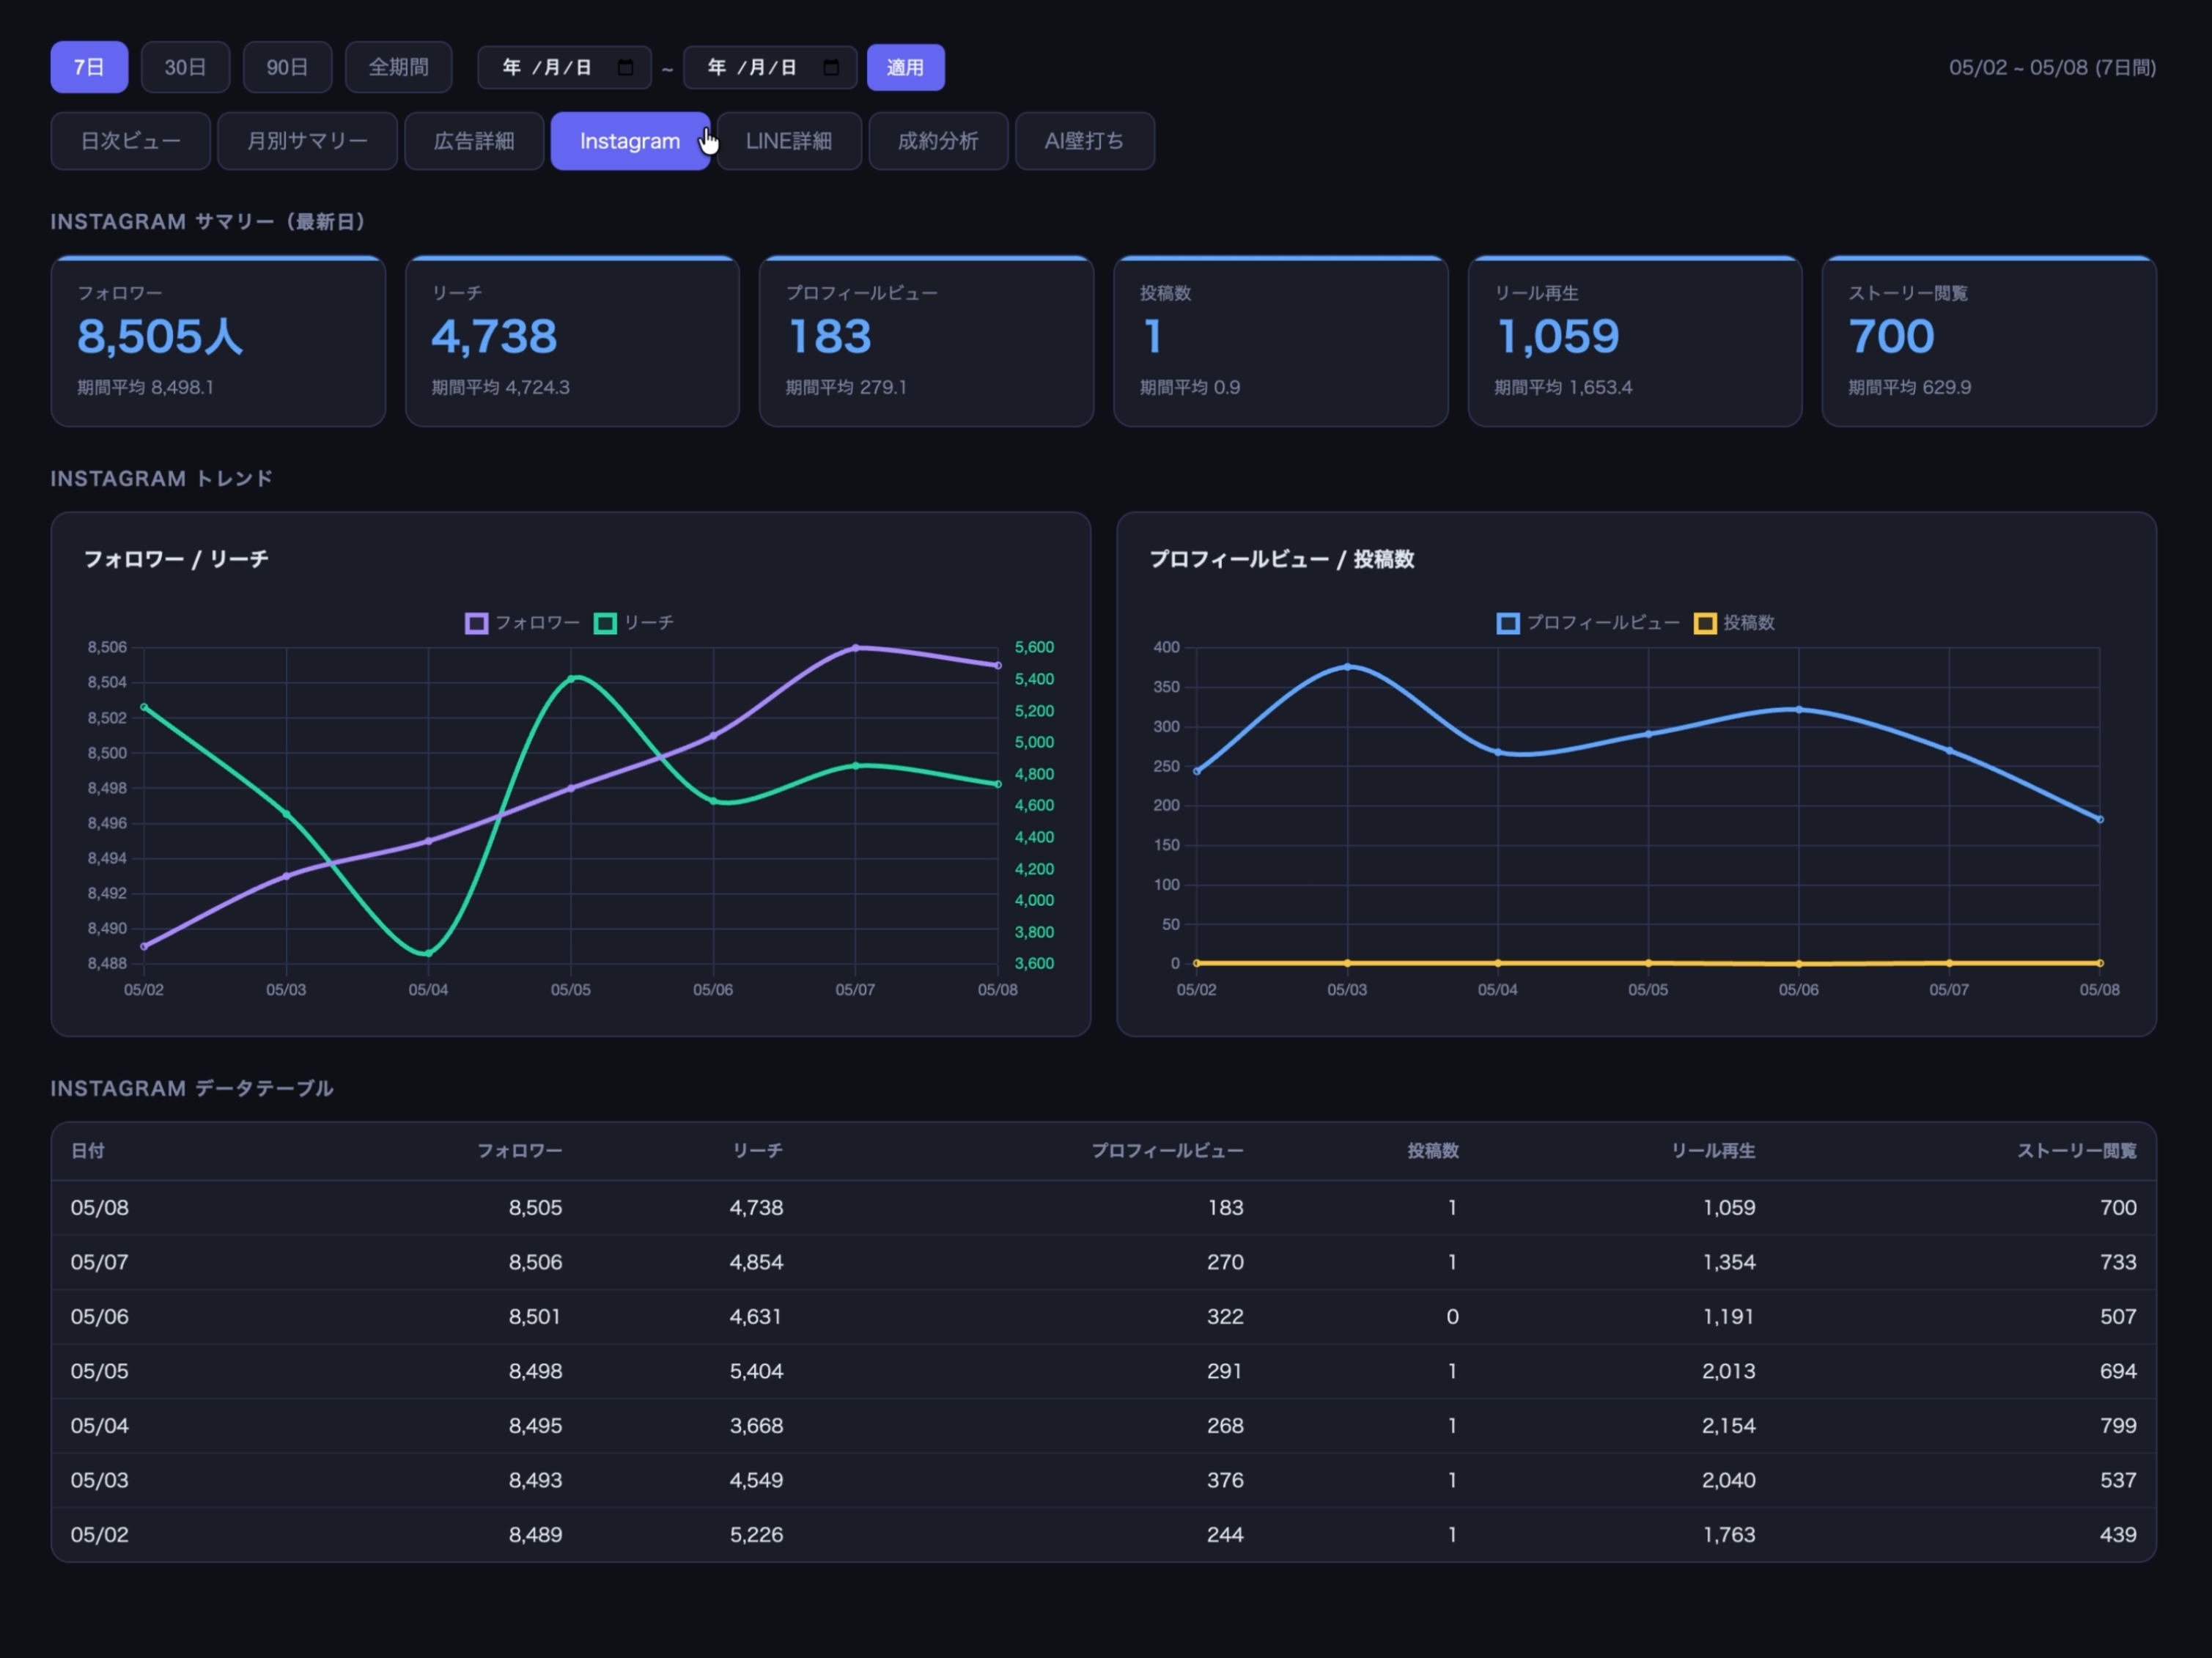Select the 05/05 row in data table
2212x1658 pixels.
[x=1103, y=1371]
